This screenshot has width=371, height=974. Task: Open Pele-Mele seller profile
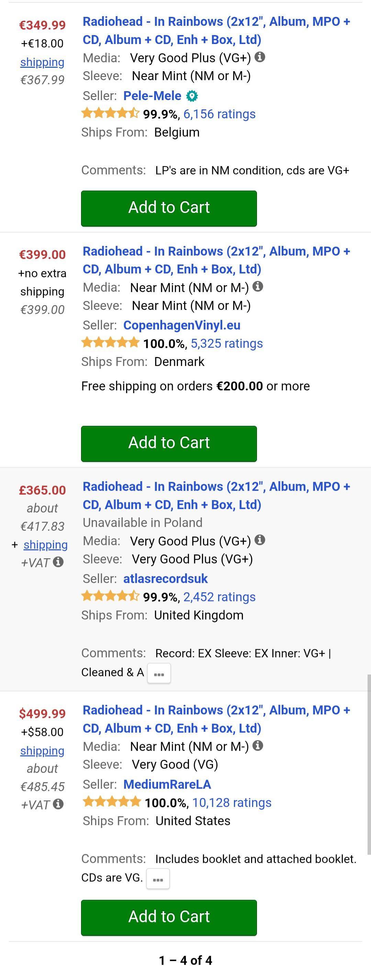152,96
